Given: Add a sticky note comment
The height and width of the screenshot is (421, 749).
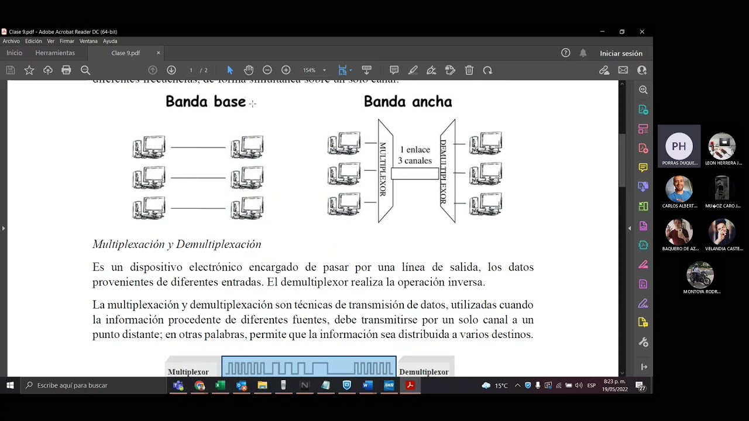Looking at the screenshot, I should tap(394, 70).
